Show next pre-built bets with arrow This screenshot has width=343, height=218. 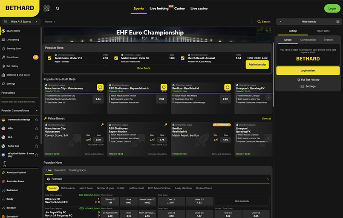pos(268,98)
